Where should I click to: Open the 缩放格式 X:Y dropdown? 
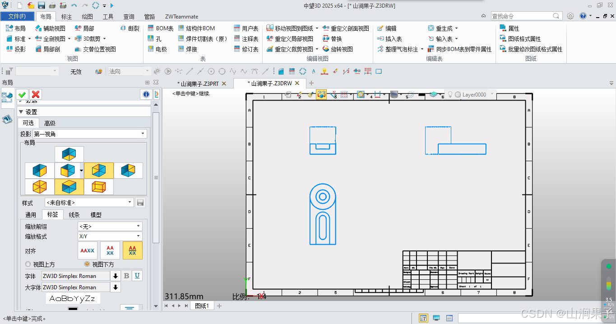click(x=110, y=236)
